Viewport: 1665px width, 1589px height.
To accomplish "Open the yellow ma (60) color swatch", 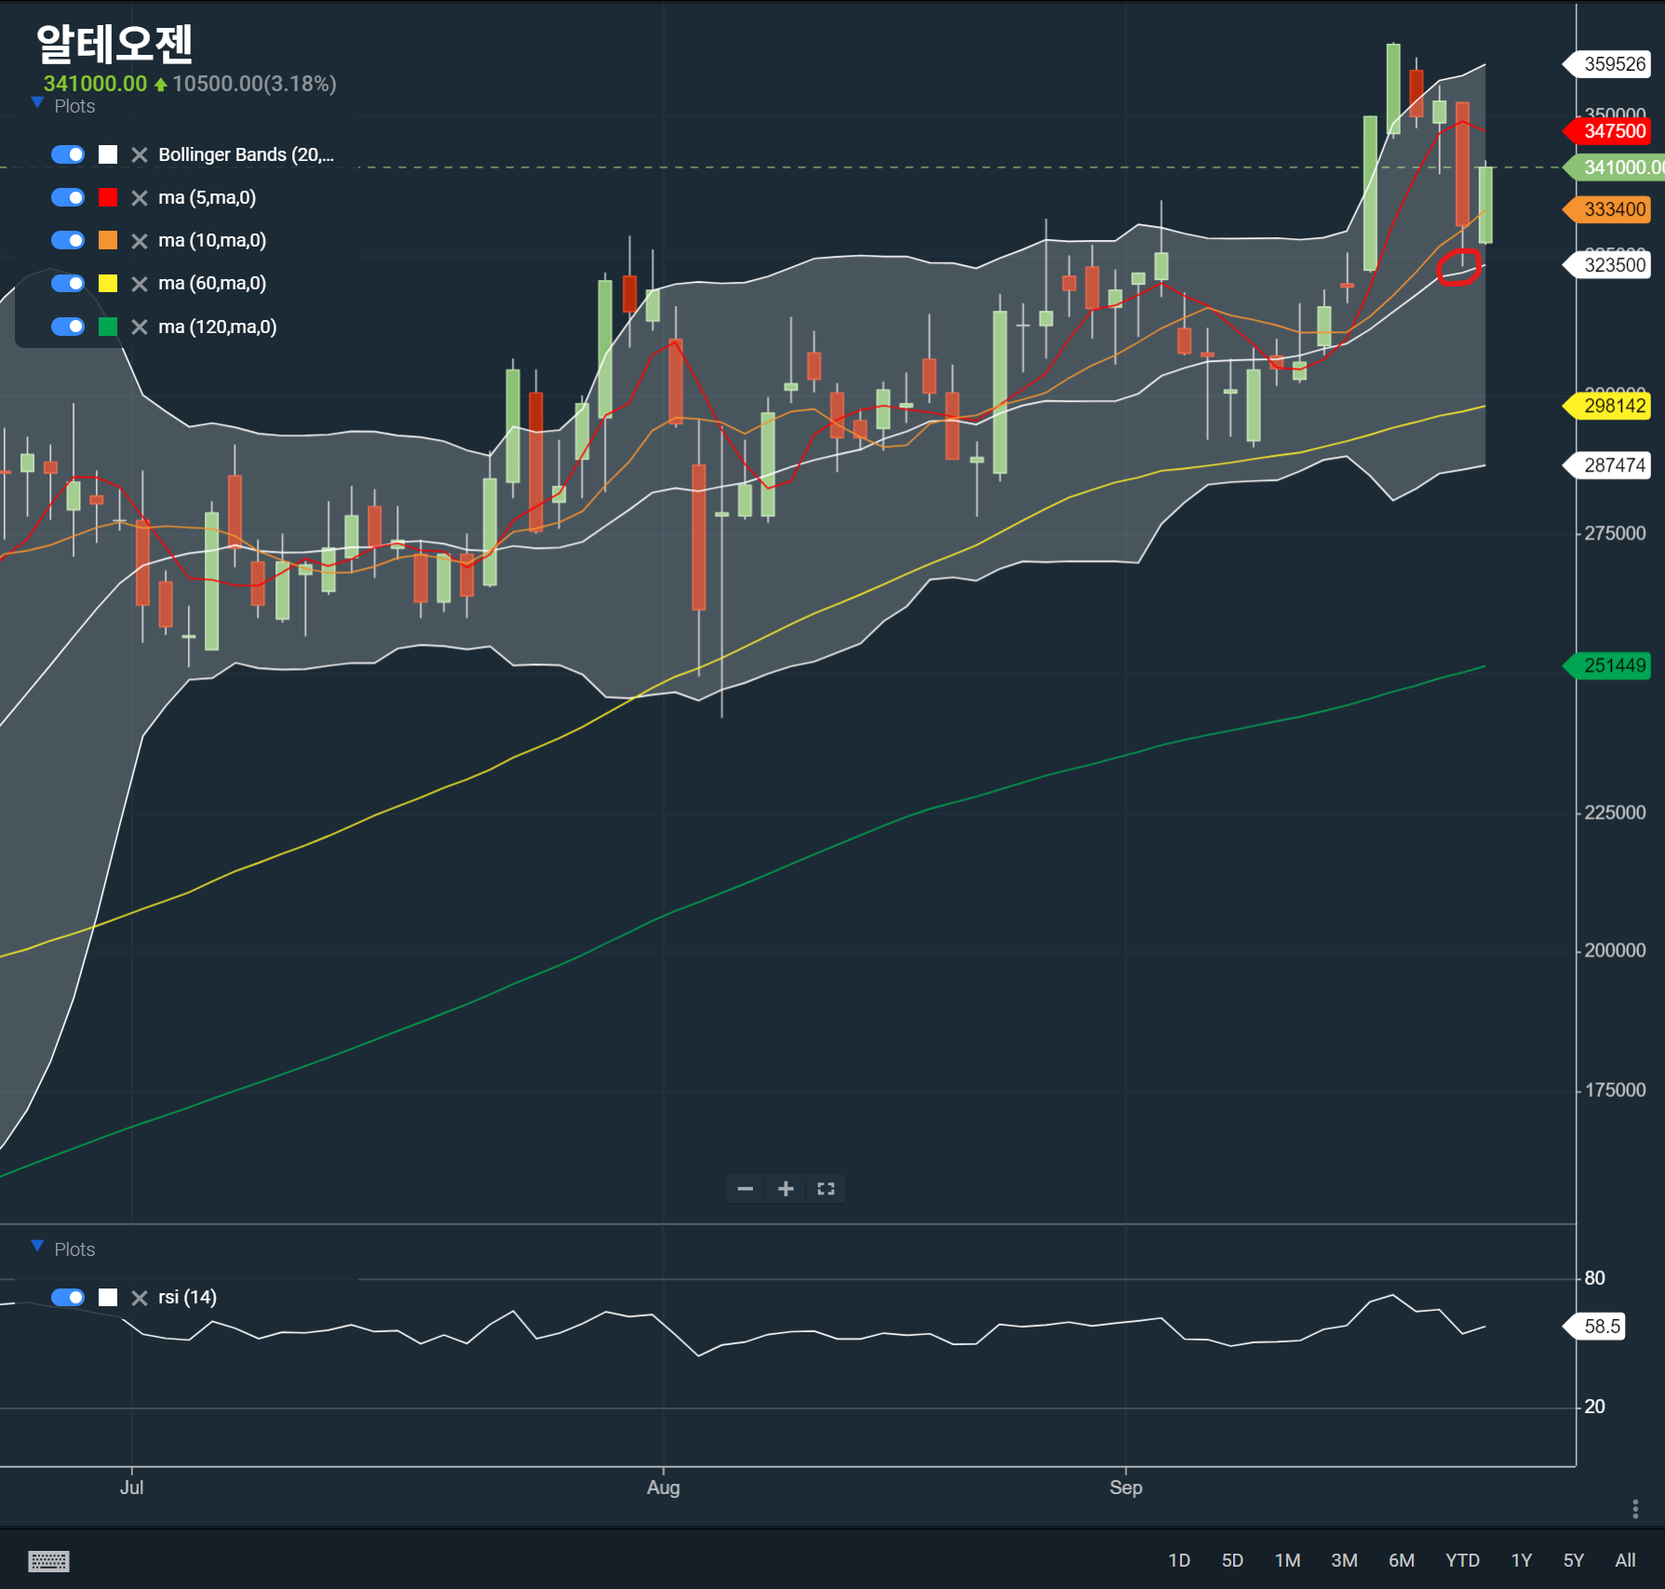I will click(x=108, y=284).
